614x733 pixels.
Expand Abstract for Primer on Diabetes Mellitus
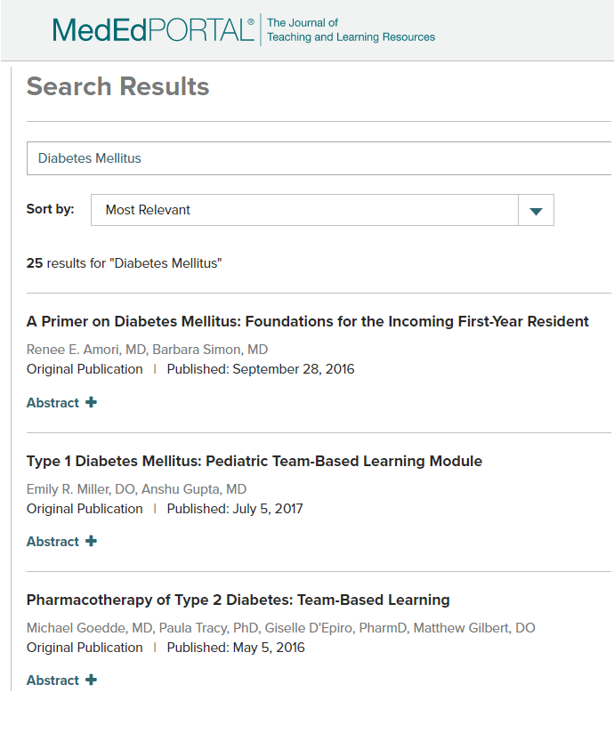click(53, 403)
